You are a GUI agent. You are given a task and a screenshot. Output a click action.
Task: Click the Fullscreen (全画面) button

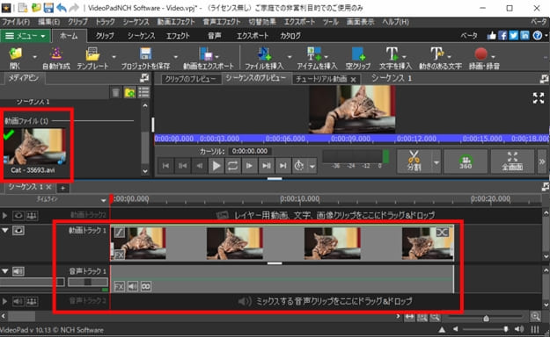[x=512, y=161]
